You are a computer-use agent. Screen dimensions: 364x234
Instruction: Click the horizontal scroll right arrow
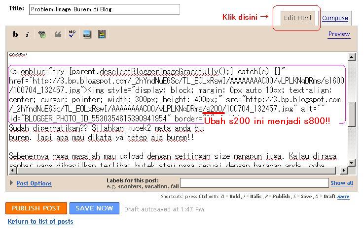[x=343, y=171]
